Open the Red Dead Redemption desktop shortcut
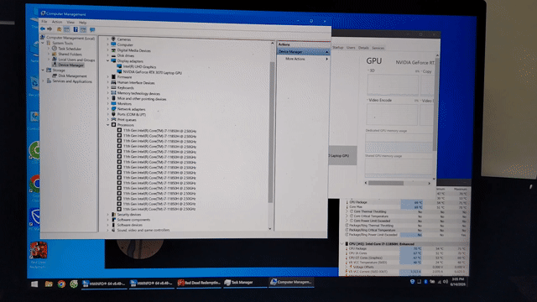 (x=39, y=255)
